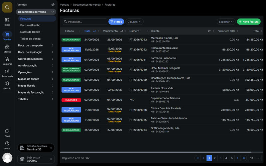Go to previous page arrow
The width and height of the screenshot is (266, 166).
tap(203, 158)
